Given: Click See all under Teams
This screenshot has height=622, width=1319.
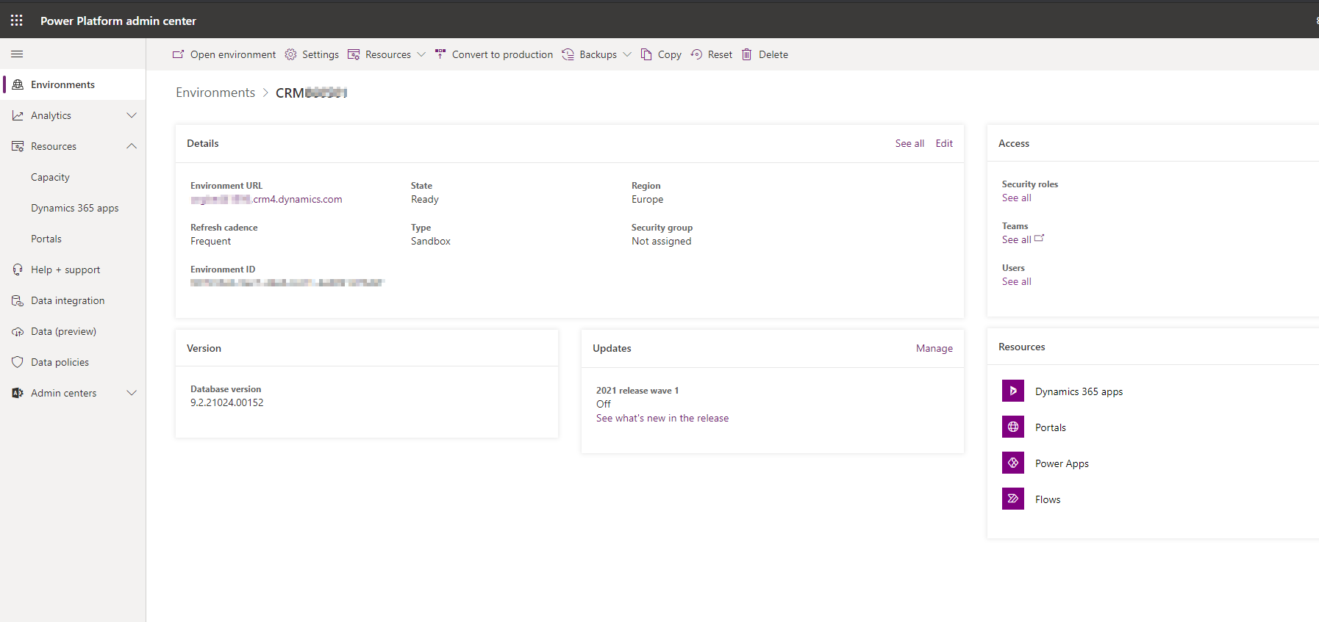Looking at the screenshot, I should [x=1017, y=239].
